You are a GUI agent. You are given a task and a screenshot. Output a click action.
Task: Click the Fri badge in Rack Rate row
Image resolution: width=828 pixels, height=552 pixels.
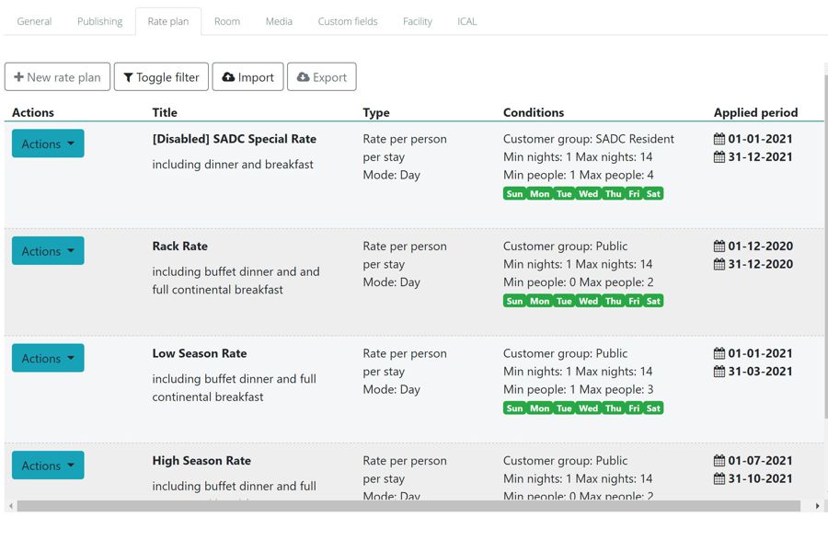pos(634,301)
